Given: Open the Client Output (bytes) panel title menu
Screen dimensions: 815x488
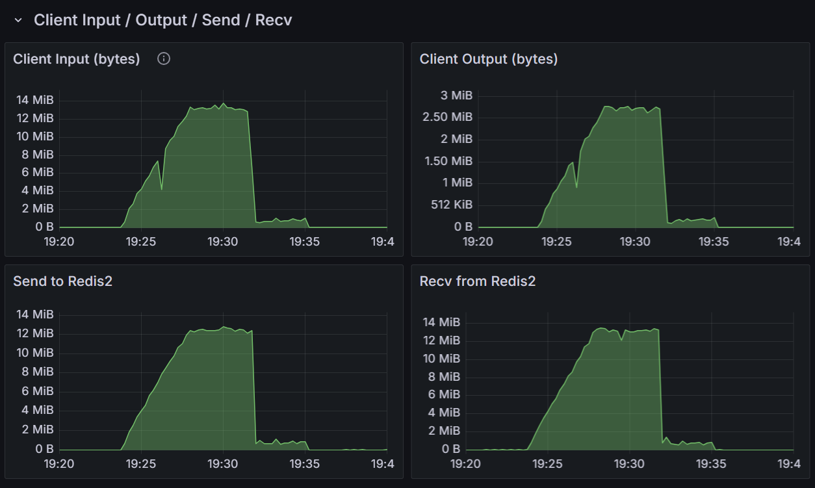Looking at the screenshot, I should click(x=488, y=59).
